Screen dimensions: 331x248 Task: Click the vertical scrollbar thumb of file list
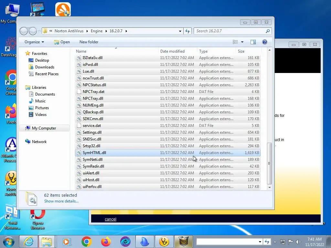pyautogui.click(x=269, y=163)
